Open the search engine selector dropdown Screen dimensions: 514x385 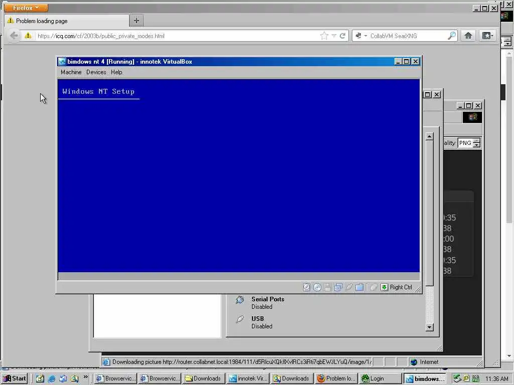361,36
